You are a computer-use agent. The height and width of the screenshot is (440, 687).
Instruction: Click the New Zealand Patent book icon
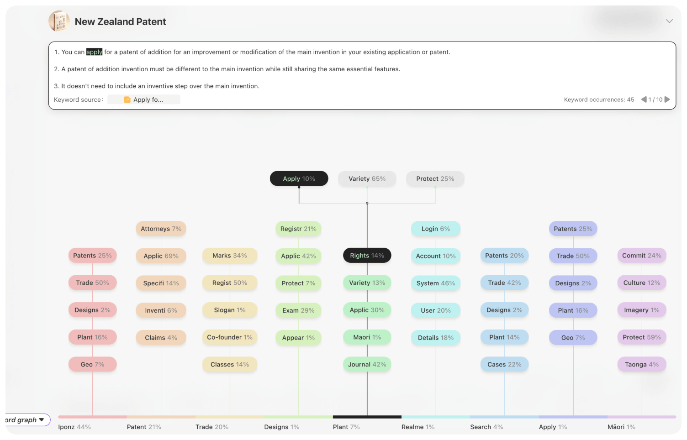[x=59, y=21]
